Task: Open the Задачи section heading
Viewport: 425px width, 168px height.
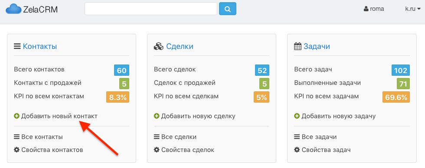Action: (x=317, y=46)
